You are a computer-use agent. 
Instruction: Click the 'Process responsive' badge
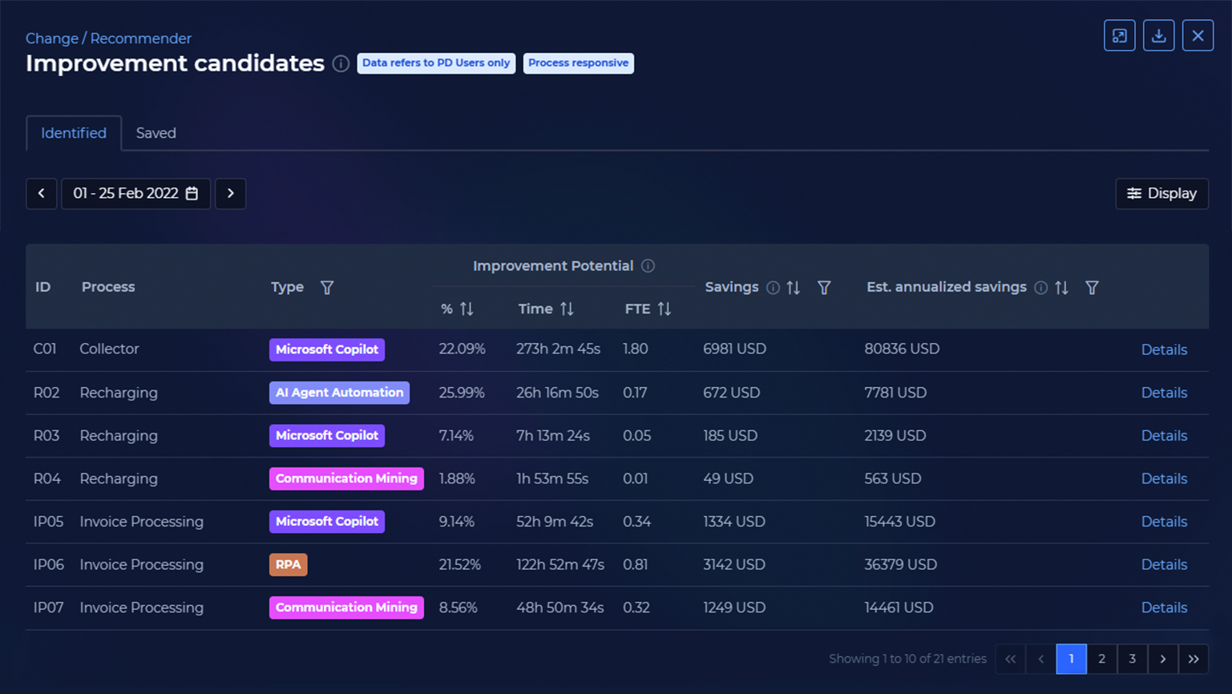[x=579, y=63]
